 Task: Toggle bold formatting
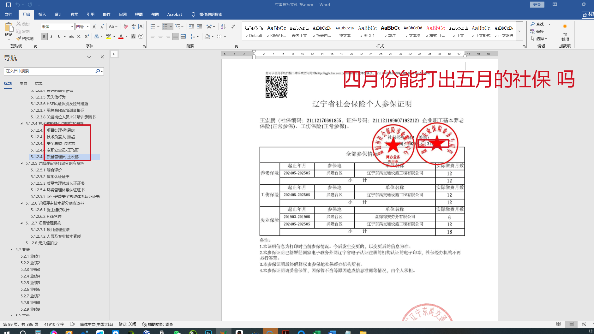coord(44,36)
